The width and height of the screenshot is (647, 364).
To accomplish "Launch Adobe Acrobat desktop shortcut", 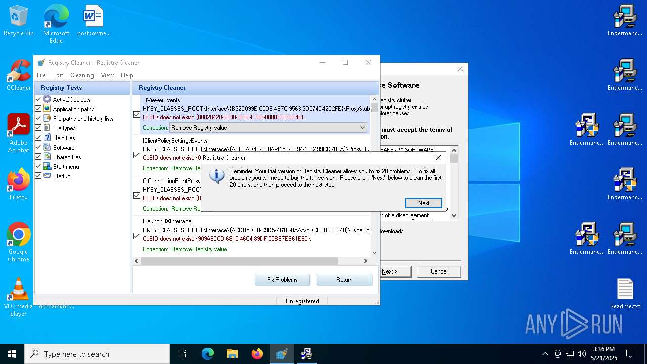I will [18, 134].
